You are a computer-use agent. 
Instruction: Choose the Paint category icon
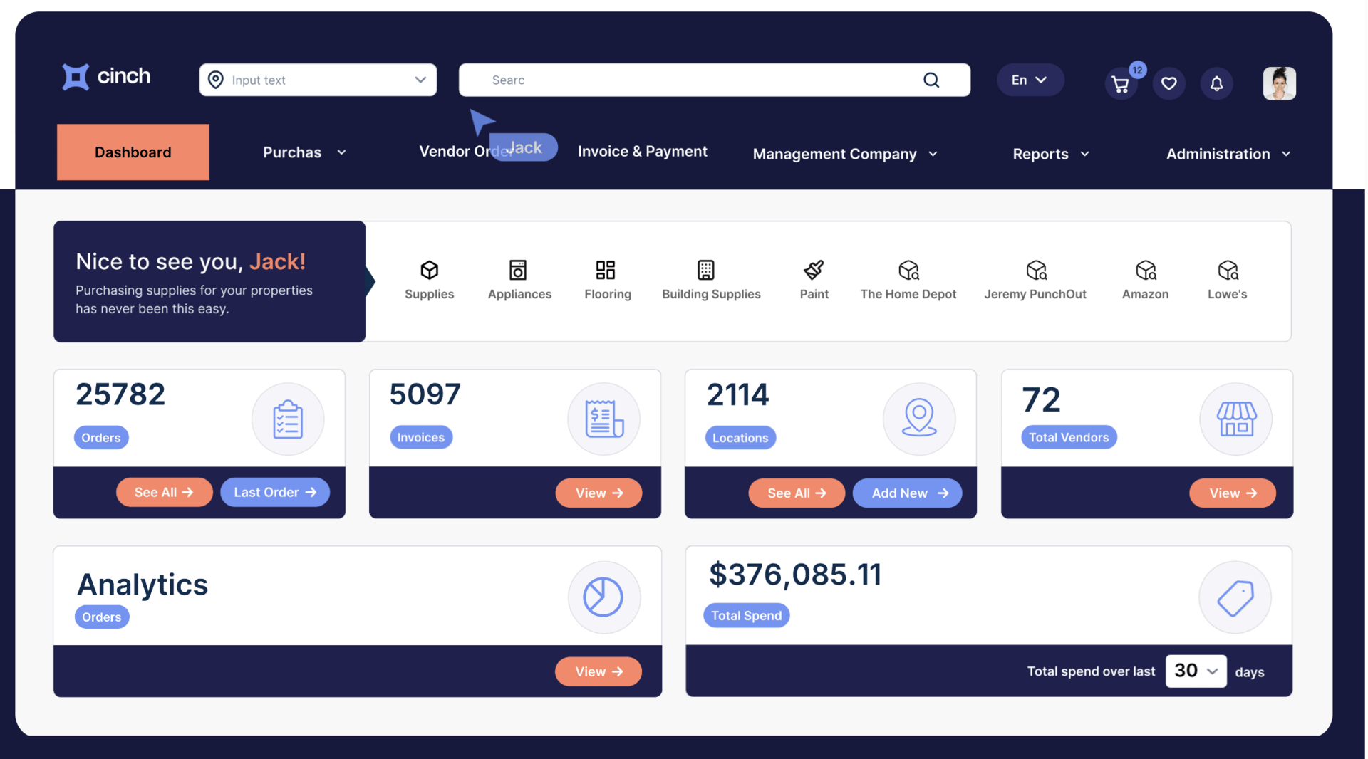click(814, 270)
